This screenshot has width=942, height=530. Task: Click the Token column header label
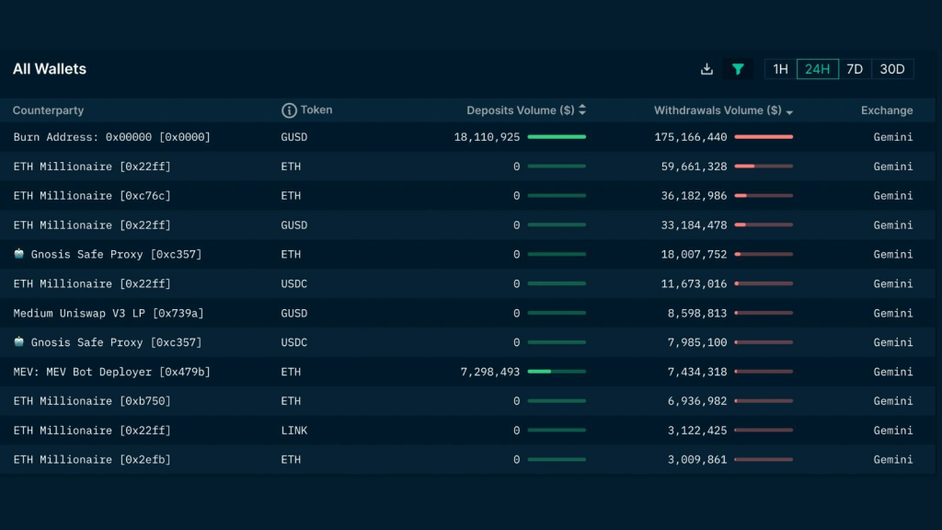(316, 110)
